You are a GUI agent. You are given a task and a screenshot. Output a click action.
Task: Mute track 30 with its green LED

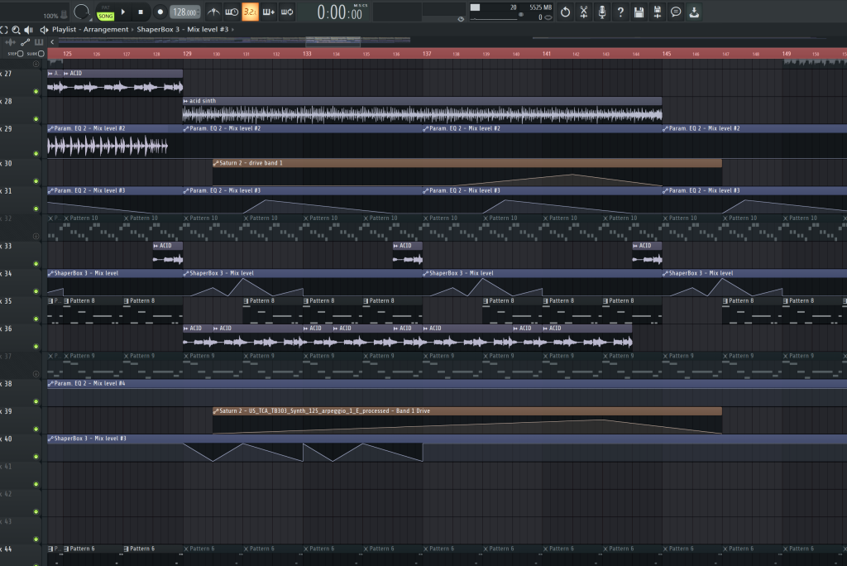[36, 180]
